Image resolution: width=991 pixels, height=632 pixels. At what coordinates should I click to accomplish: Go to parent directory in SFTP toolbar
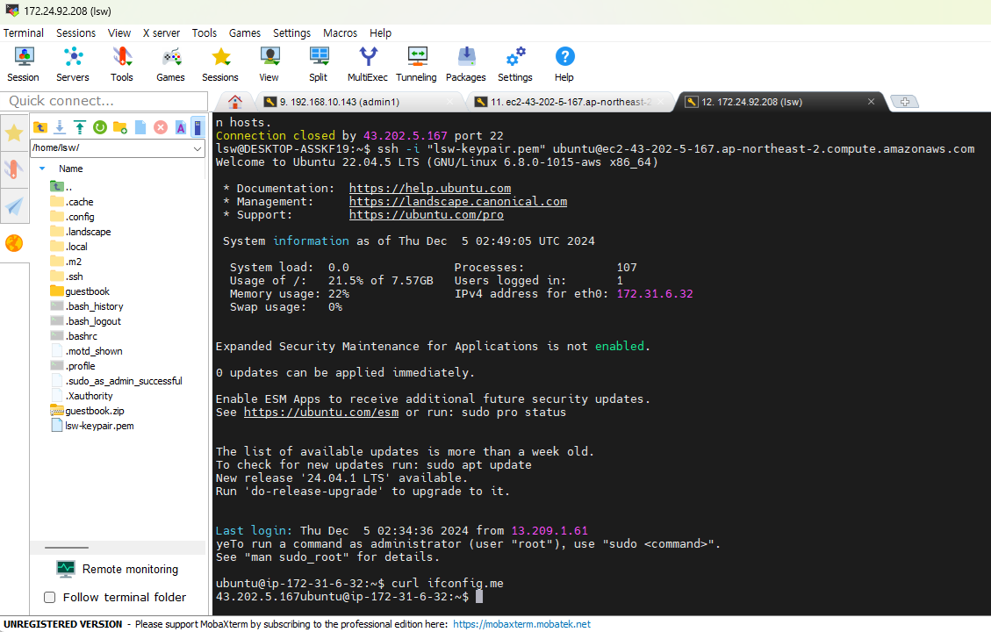point(39,127)
